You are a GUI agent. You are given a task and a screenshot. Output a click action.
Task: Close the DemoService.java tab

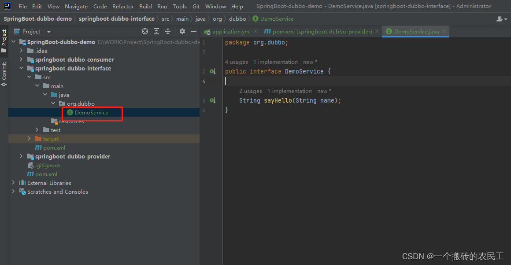tap(444, 31)
